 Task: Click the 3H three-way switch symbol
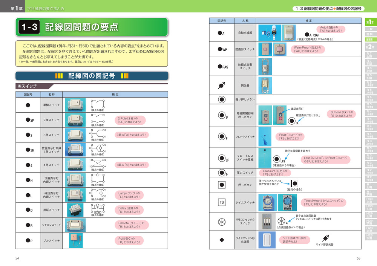tap(29, 150)
